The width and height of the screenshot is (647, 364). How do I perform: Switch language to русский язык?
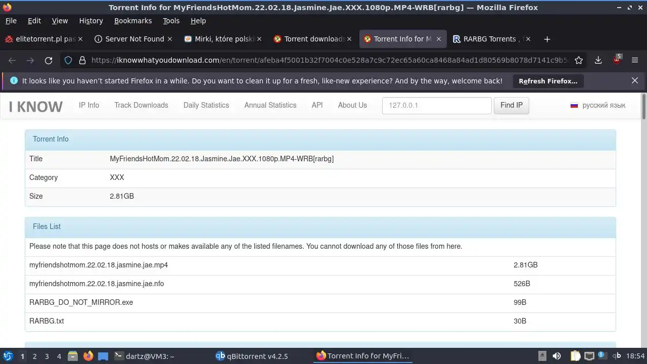point(604,105)
